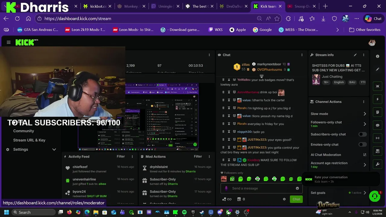
Task: Open the profile avatar menu
Action: 372,42
